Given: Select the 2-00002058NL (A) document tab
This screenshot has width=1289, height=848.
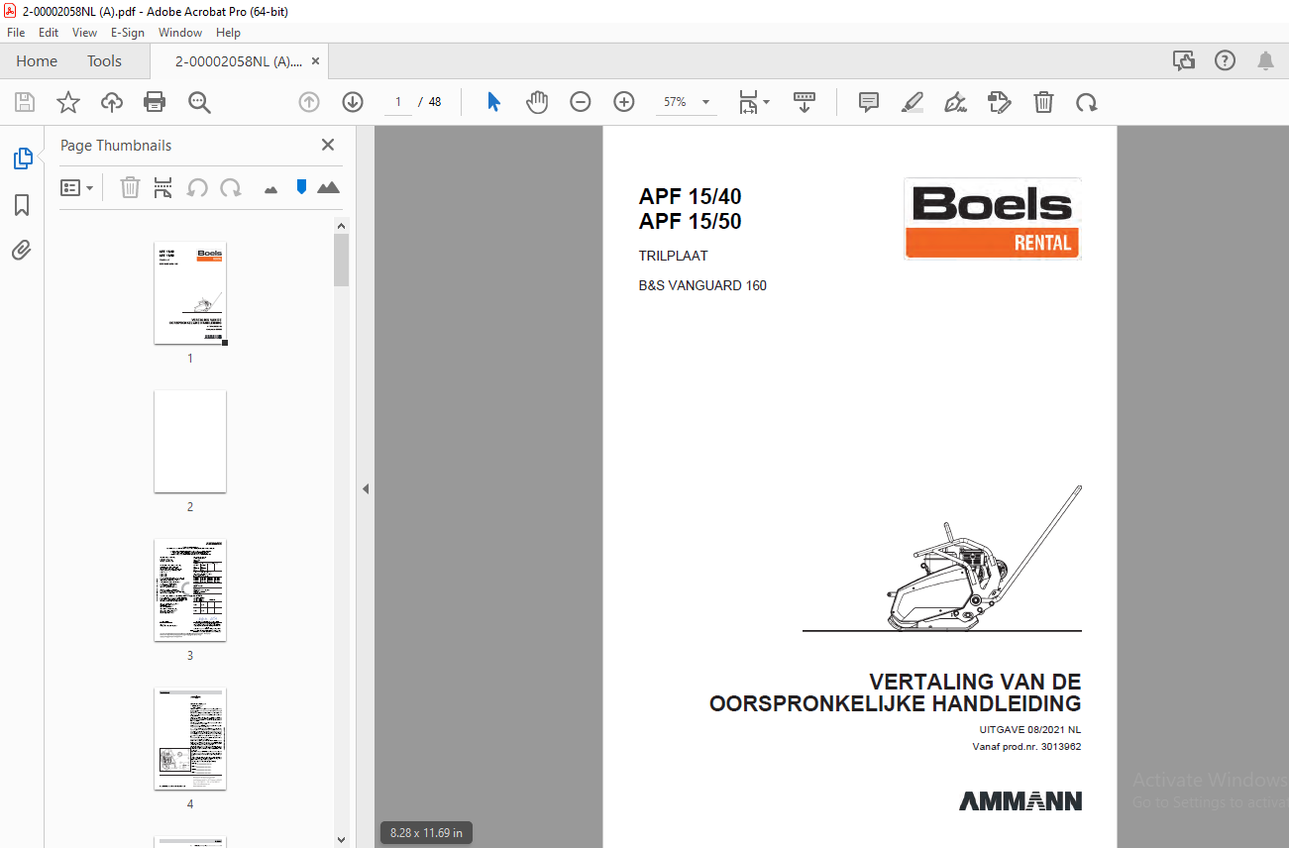Looking at the screenshot, I should (239, 61).
